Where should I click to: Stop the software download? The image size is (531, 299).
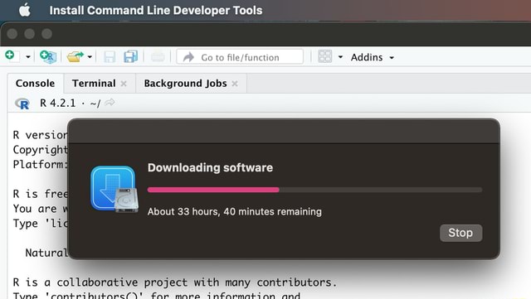coord(461,233)
